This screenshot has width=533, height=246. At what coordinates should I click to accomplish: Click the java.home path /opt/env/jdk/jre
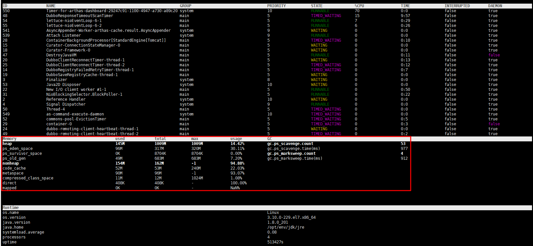pos(286,227)
